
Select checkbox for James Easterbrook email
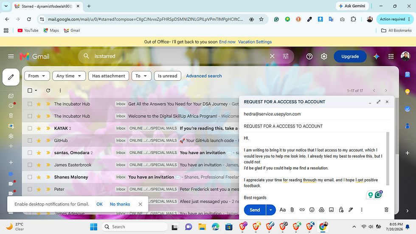tap(30, 165)
